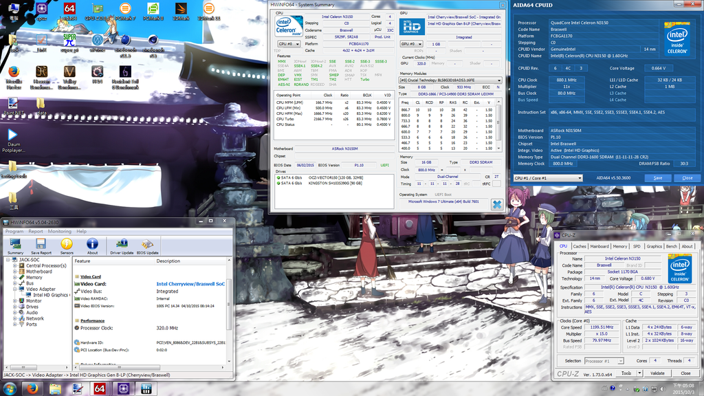The height and width of the screenshot is (396, 704).
Task: Click the Validate button in CPU-Z
Action: [657, 373]
